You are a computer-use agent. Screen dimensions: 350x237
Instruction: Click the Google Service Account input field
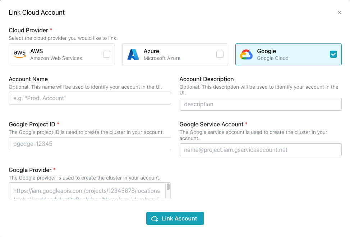(261, 150)
